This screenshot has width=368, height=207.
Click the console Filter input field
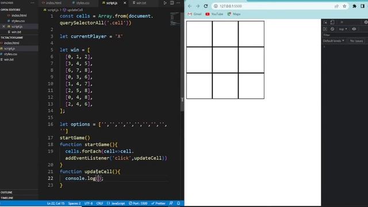pyautogui.click(x=345, y=35)
